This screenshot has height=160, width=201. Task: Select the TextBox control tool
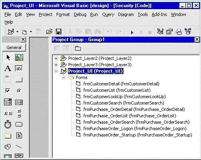(19, 68)
